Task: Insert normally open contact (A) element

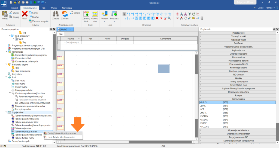Action: pos(129,14)
